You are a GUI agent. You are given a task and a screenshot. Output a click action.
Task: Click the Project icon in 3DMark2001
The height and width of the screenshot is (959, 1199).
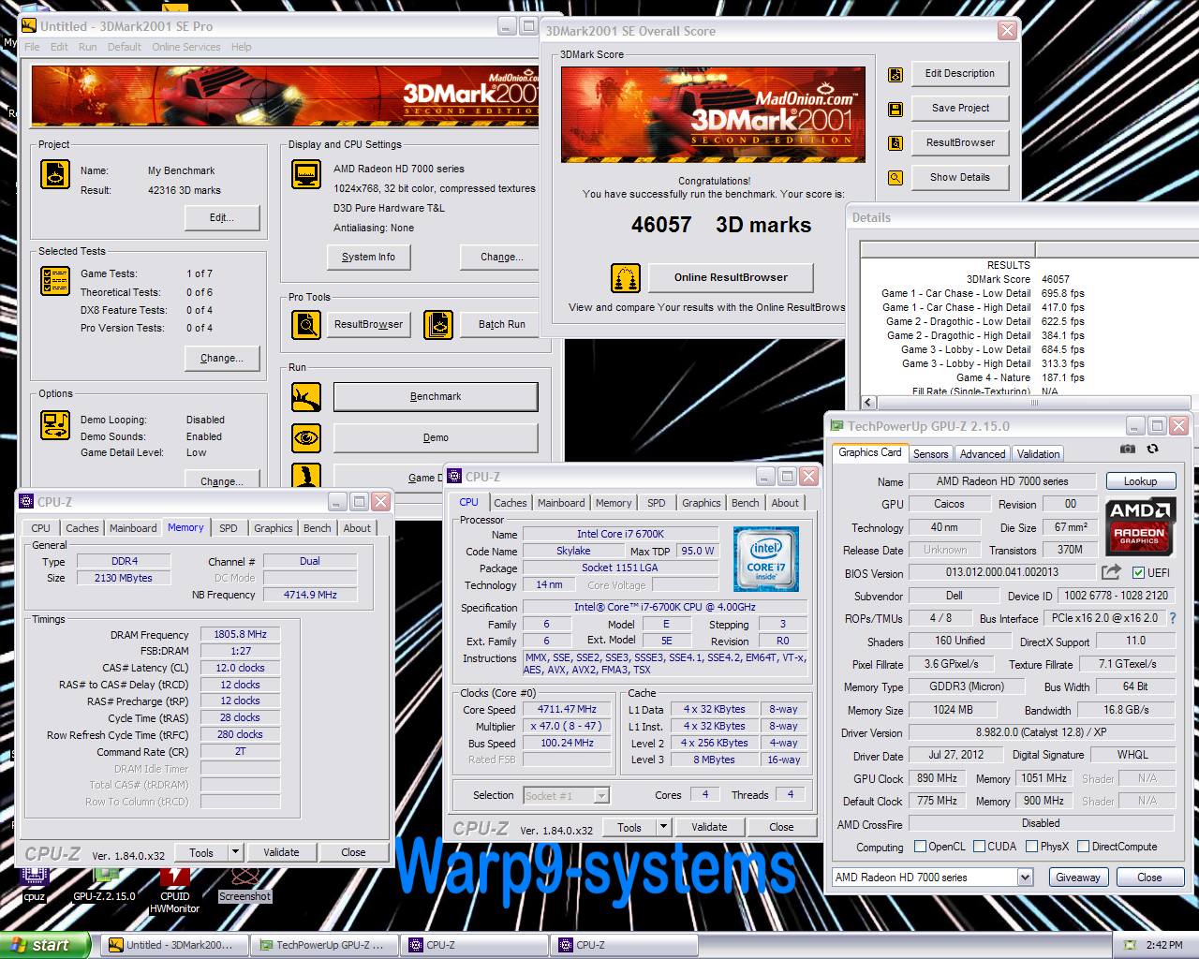[x=55, y=174]
